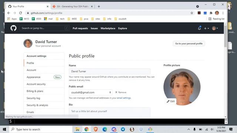Open the user avatar menu in GitHub header
This screenshot has height=133, width=237.
coord(215,28)
